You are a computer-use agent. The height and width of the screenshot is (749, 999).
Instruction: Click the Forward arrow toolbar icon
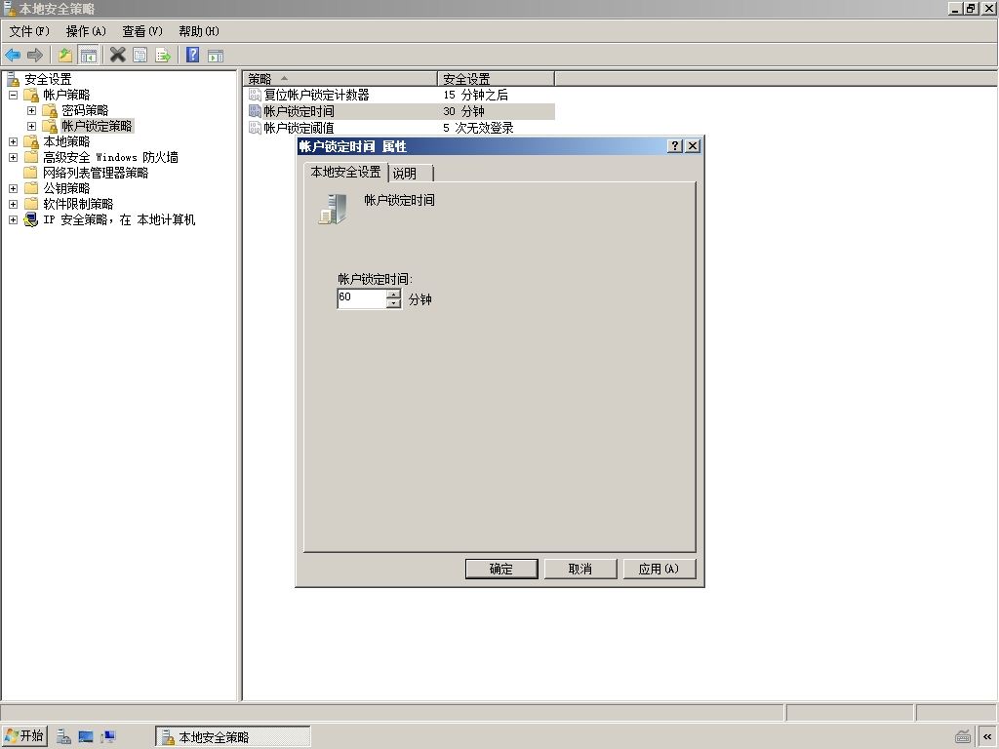[35, 56]
